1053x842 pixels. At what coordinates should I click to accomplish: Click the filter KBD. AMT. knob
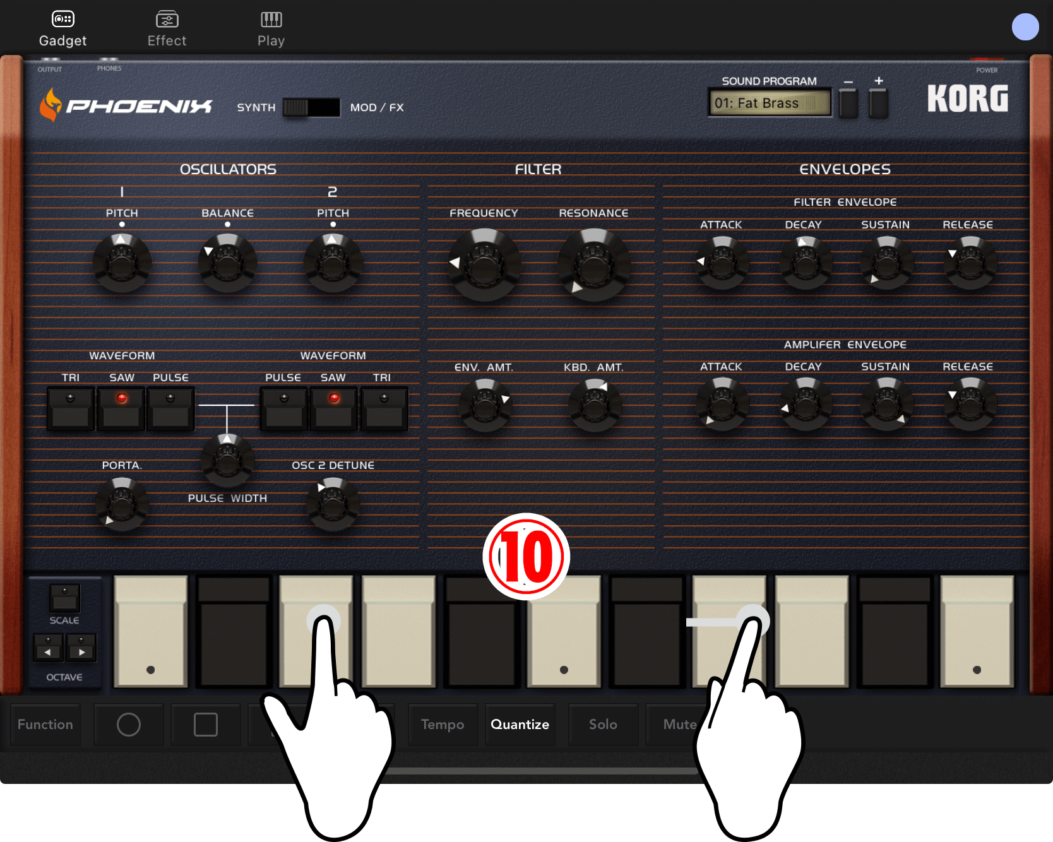(x=594, y=405)
